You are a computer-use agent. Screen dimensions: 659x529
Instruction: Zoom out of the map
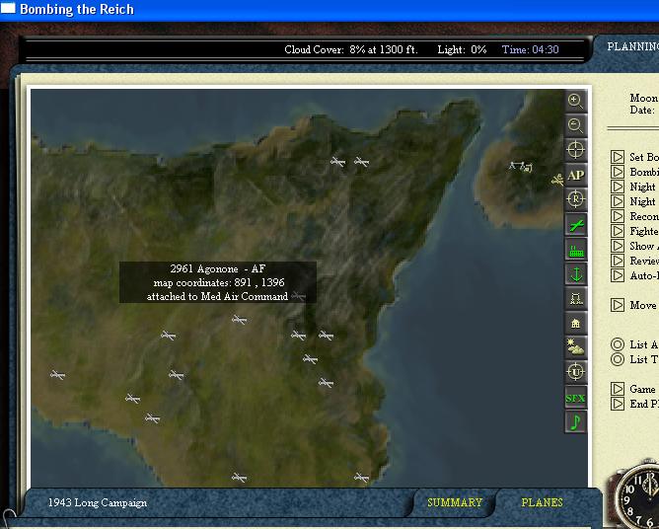[575, 125]
